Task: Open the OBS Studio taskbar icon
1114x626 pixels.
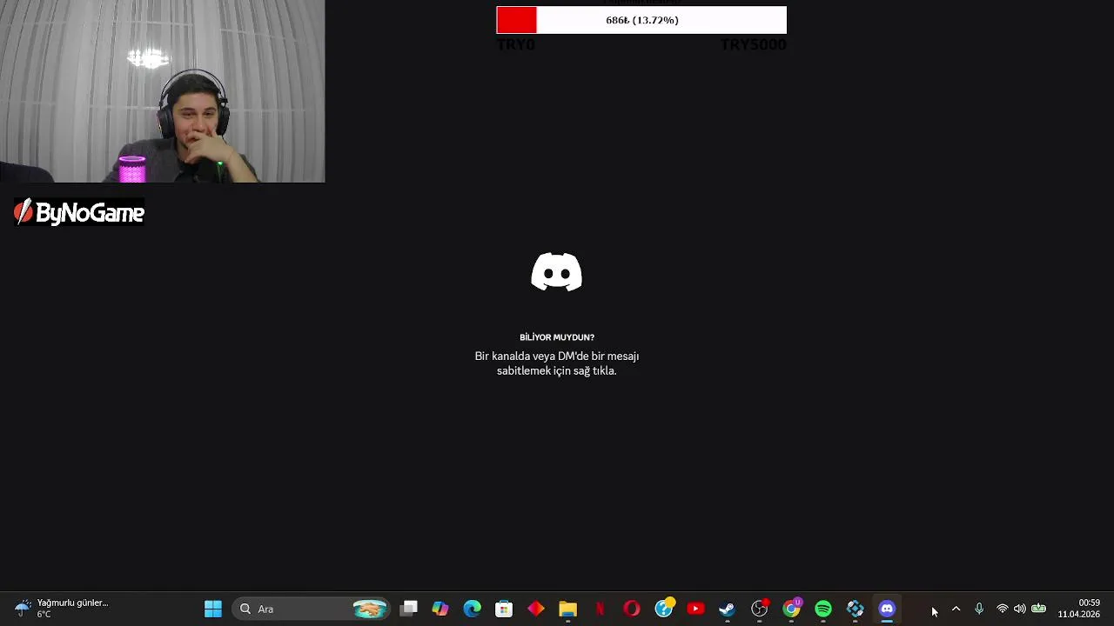Action: 760,609
